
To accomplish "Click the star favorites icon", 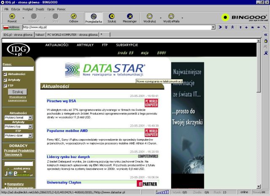I will click(252, 27).
